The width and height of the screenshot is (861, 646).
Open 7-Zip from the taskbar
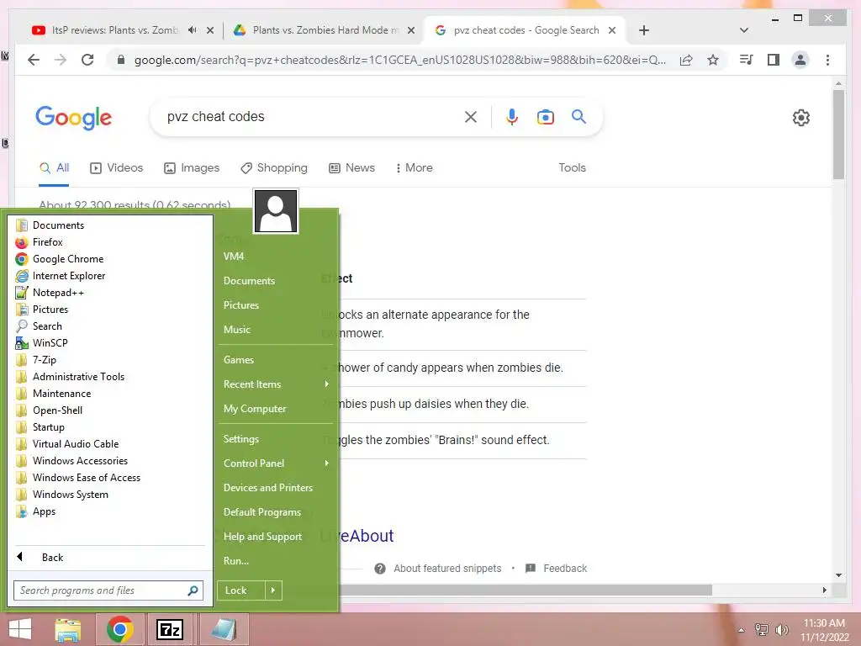tap(170, 629)
